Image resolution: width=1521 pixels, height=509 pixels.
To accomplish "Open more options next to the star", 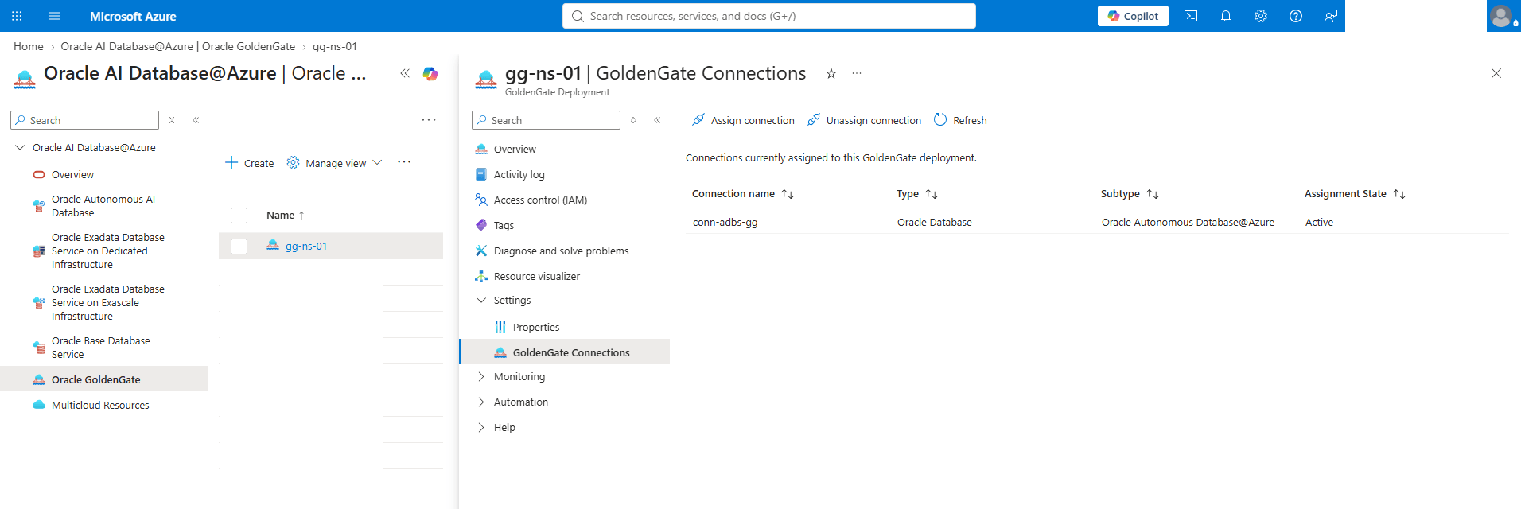I will pyautogui.click(x=857, y=73).
